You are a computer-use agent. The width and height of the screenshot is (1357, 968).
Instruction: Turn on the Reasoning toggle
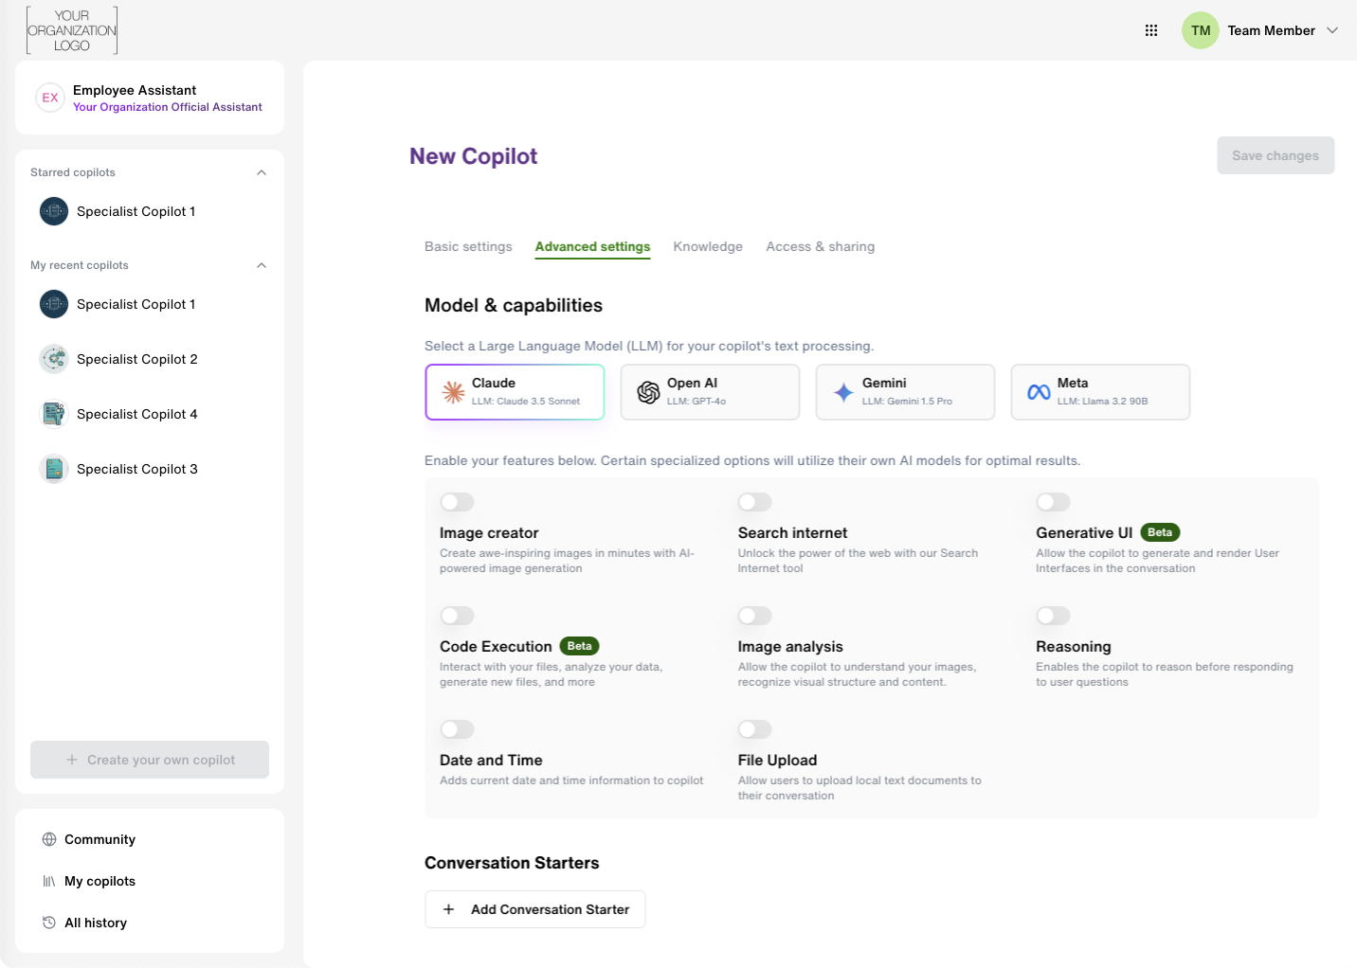click(1053, 616)
